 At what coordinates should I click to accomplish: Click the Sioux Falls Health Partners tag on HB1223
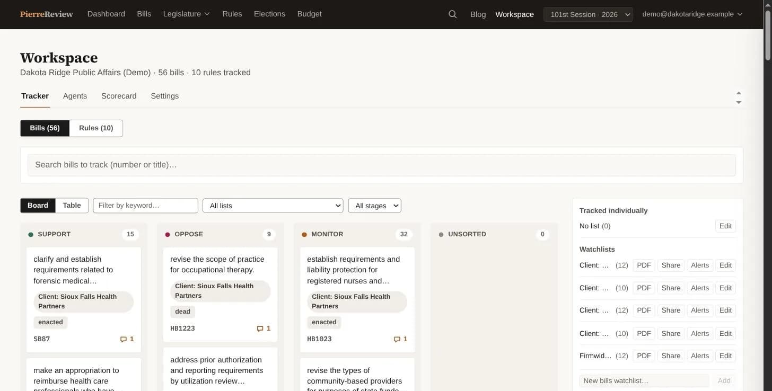pyautogui.click(x=221, y=291)
